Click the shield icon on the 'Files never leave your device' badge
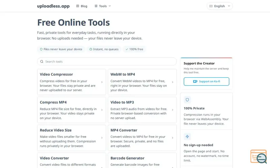Image resolution: width=270 pixels, height=168 pixels. (41, 49)
